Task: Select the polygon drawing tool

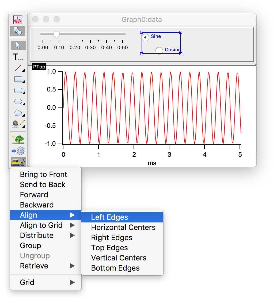Action: point(18,113)
